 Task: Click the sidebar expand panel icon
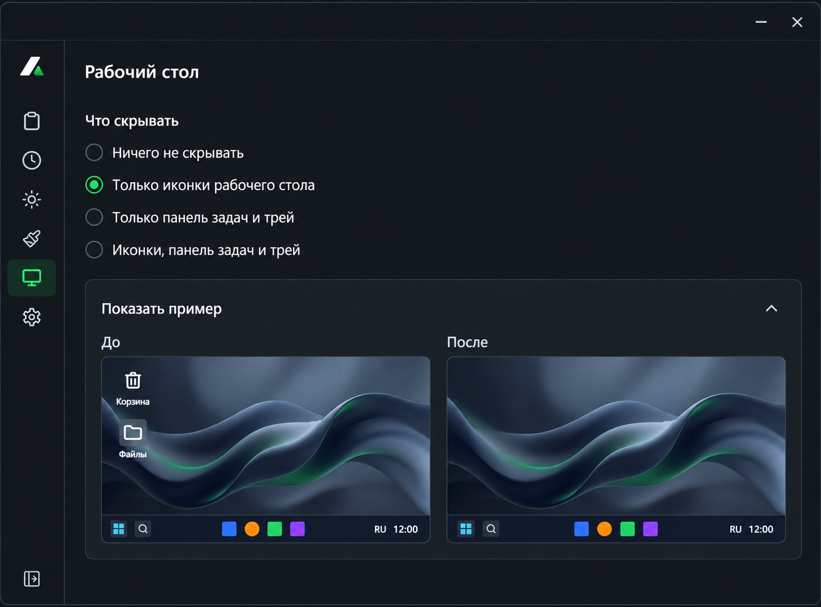(32, 579)
